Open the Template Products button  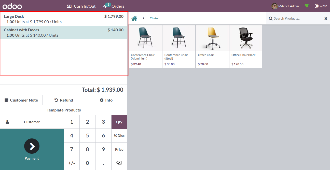point(64,110)
